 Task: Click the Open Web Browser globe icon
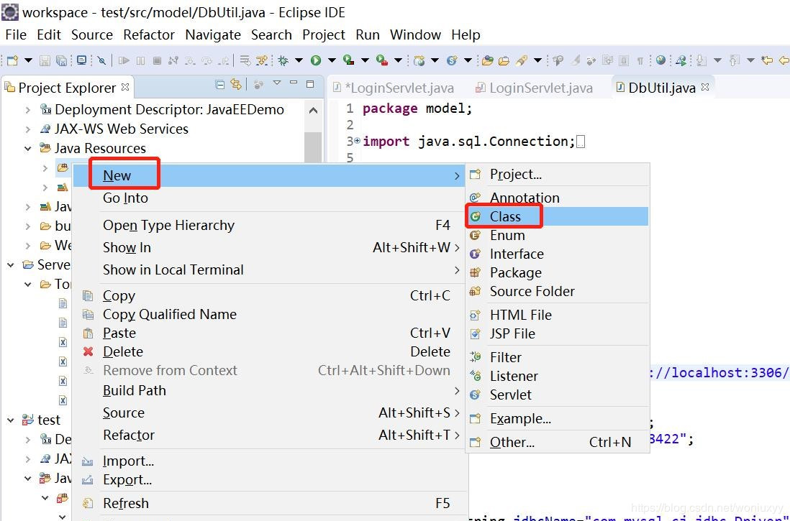pos(660,60)
